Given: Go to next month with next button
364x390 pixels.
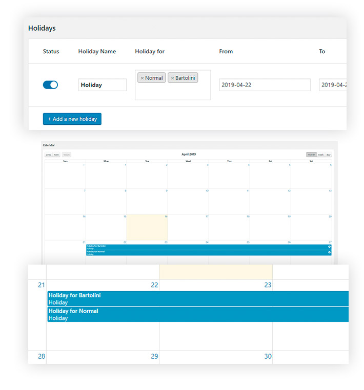Looking at the screenshot, I should [56, 155].
